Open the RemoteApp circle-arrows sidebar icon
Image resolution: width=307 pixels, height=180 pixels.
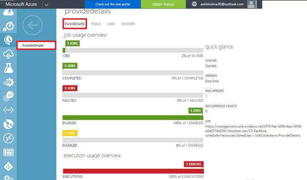click(x=8, y=138)
